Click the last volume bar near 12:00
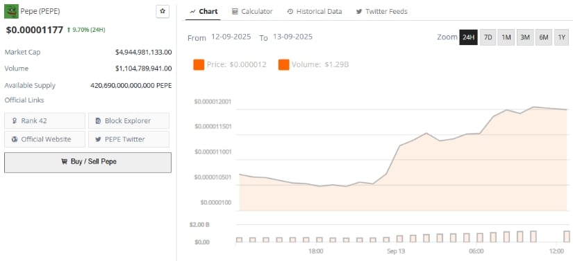This screenshot has height=261, width=573. (x=567, y=237)
